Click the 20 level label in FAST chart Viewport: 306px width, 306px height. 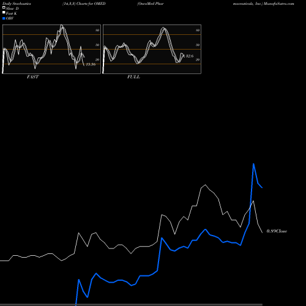click(x=97, y=59)
